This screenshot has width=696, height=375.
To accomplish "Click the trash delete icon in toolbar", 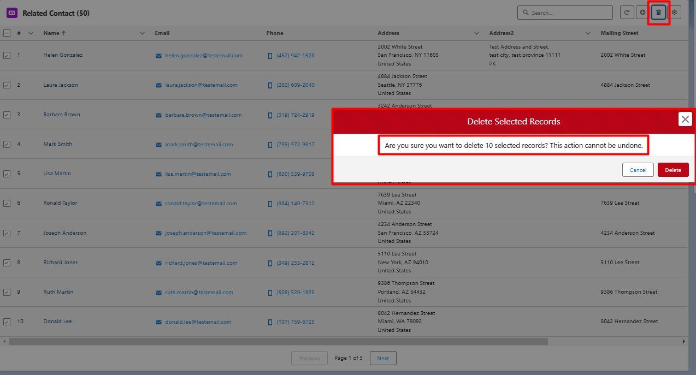I will tap(658, 13).
